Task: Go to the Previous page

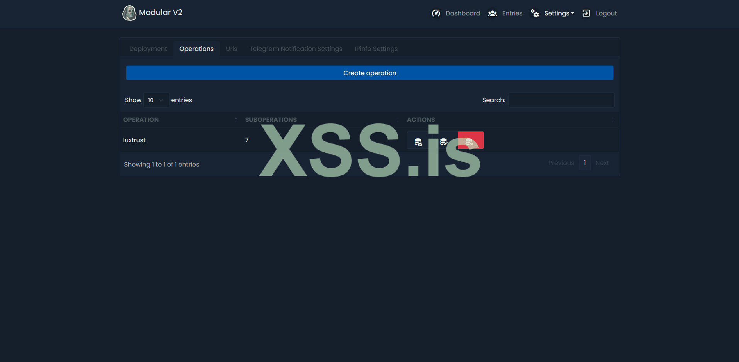Action: (x=561, y=163)
